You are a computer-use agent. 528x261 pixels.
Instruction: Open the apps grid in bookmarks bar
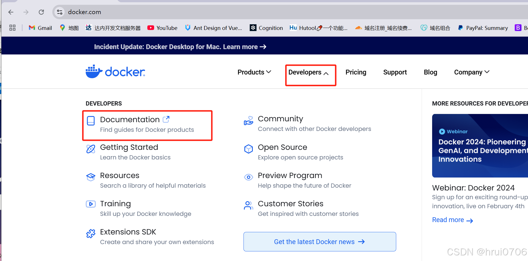(x=12, y=28)
